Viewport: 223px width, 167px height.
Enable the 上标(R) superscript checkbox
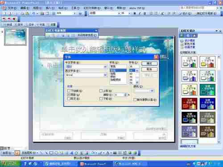101,91
